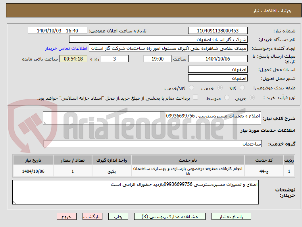Click the deadline time field 19:00
Viewport: 302px width, 227px height.
tap(158, 59)
